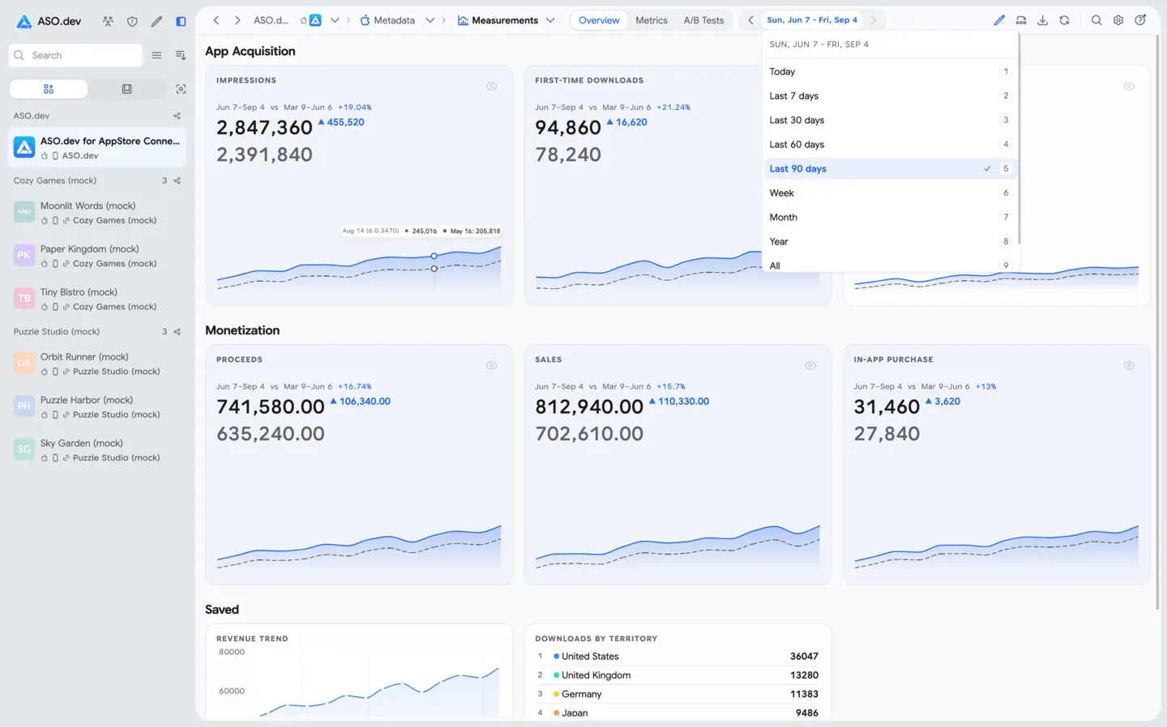Viewport: 1167px width, 727px height.
Task: Open the help question mark icon
Action: pos(1140,20)
